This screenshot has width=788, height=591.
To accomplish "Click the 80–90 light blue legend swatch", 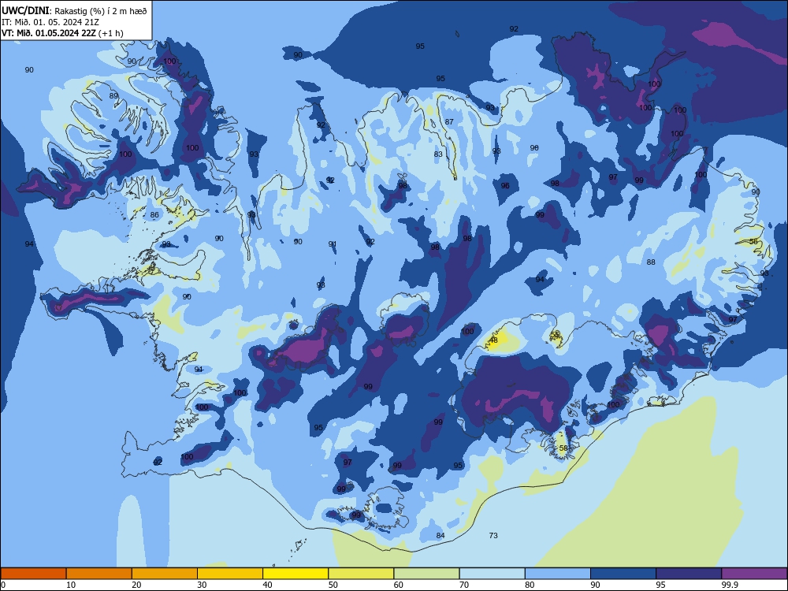I will 558,574.
